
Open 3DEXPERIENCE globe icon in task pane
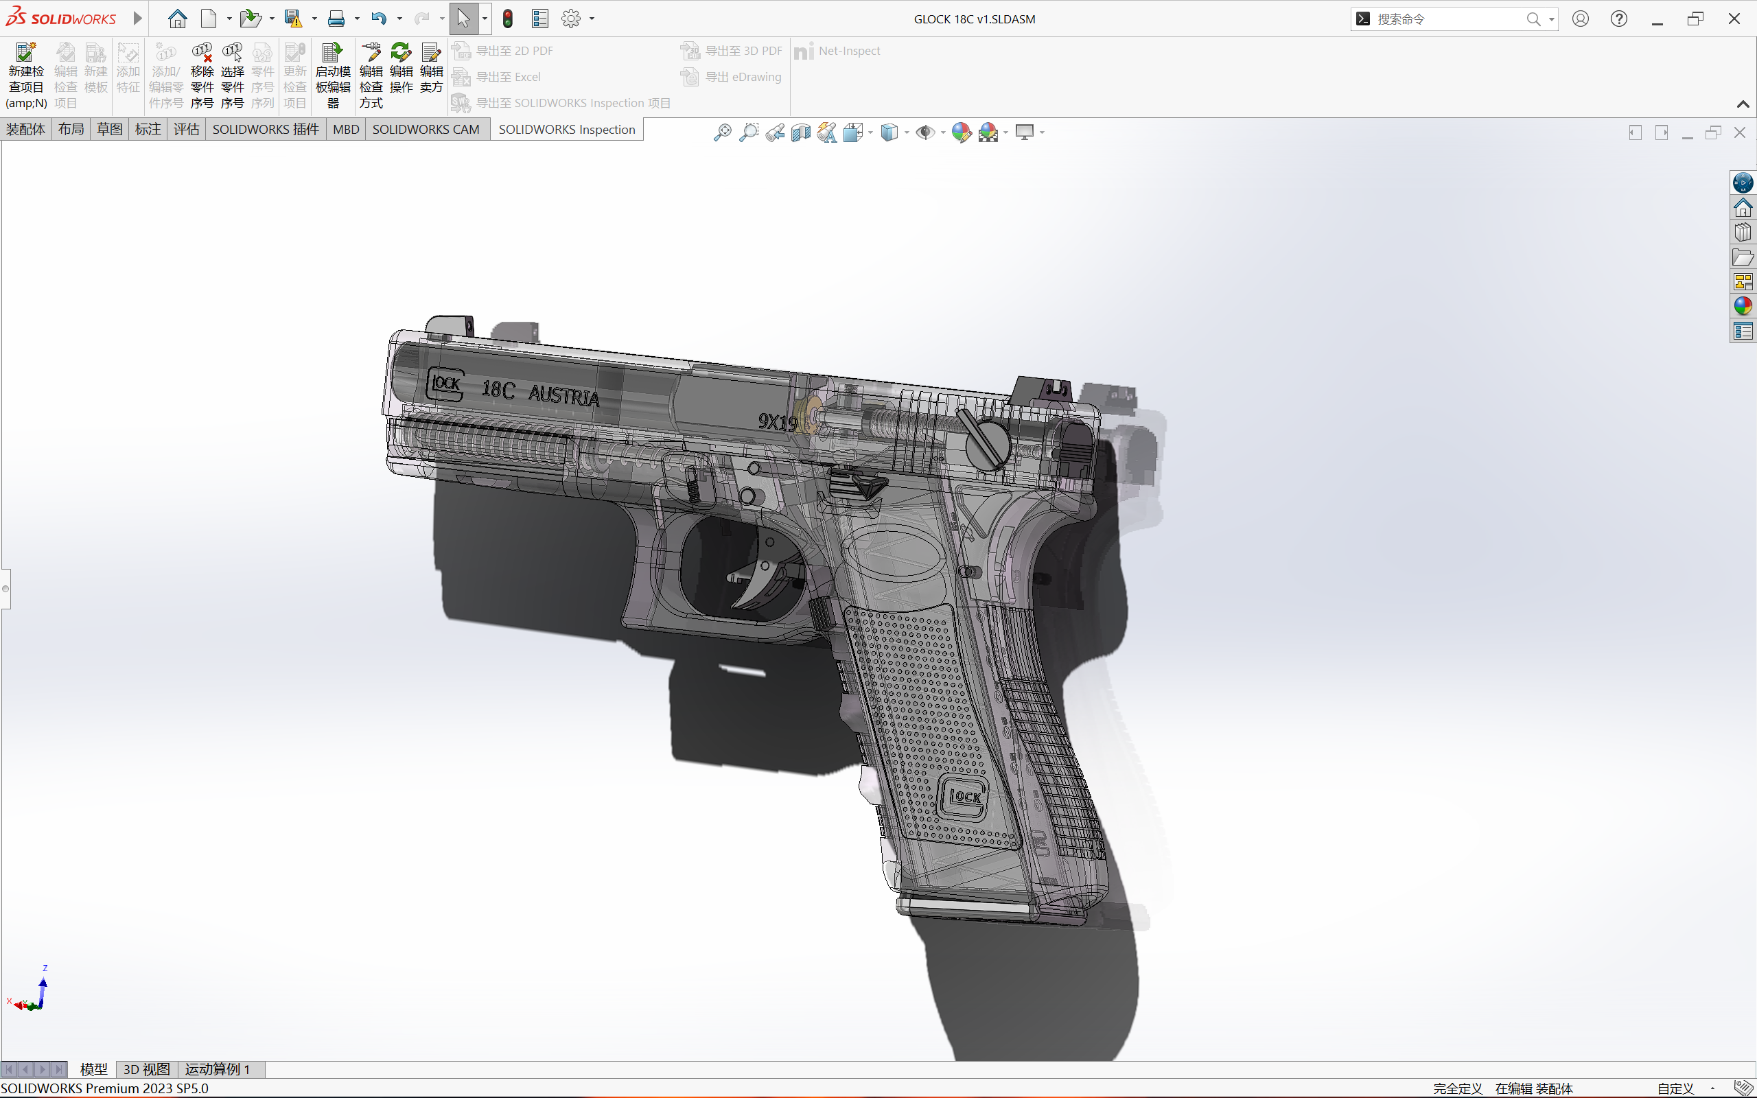coord(1743,183)
